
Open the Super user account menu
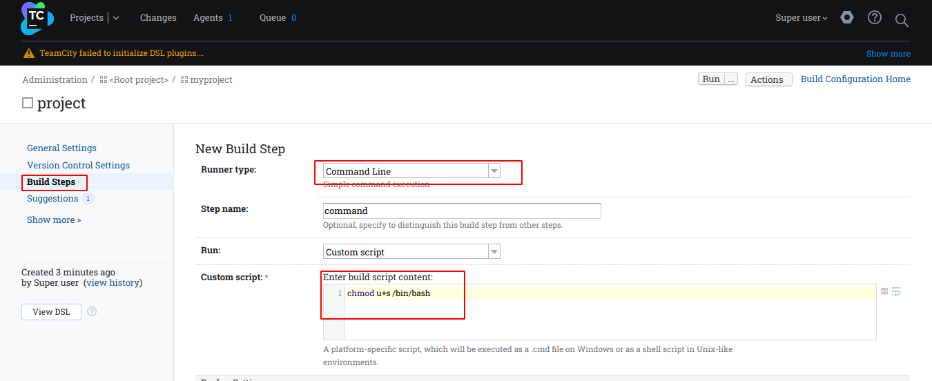(x=802, y=18)
